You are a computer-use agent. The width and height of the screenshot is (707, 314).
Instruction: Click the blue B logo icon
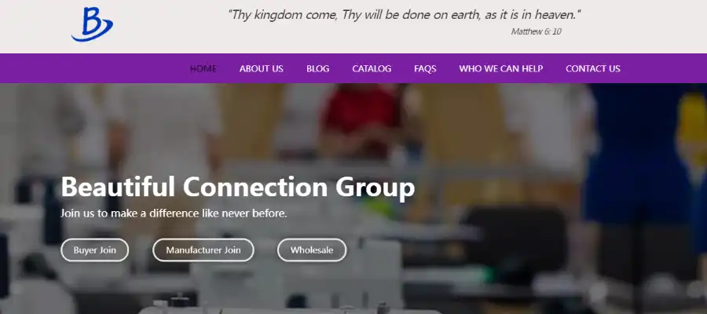(x=92, y=25)
